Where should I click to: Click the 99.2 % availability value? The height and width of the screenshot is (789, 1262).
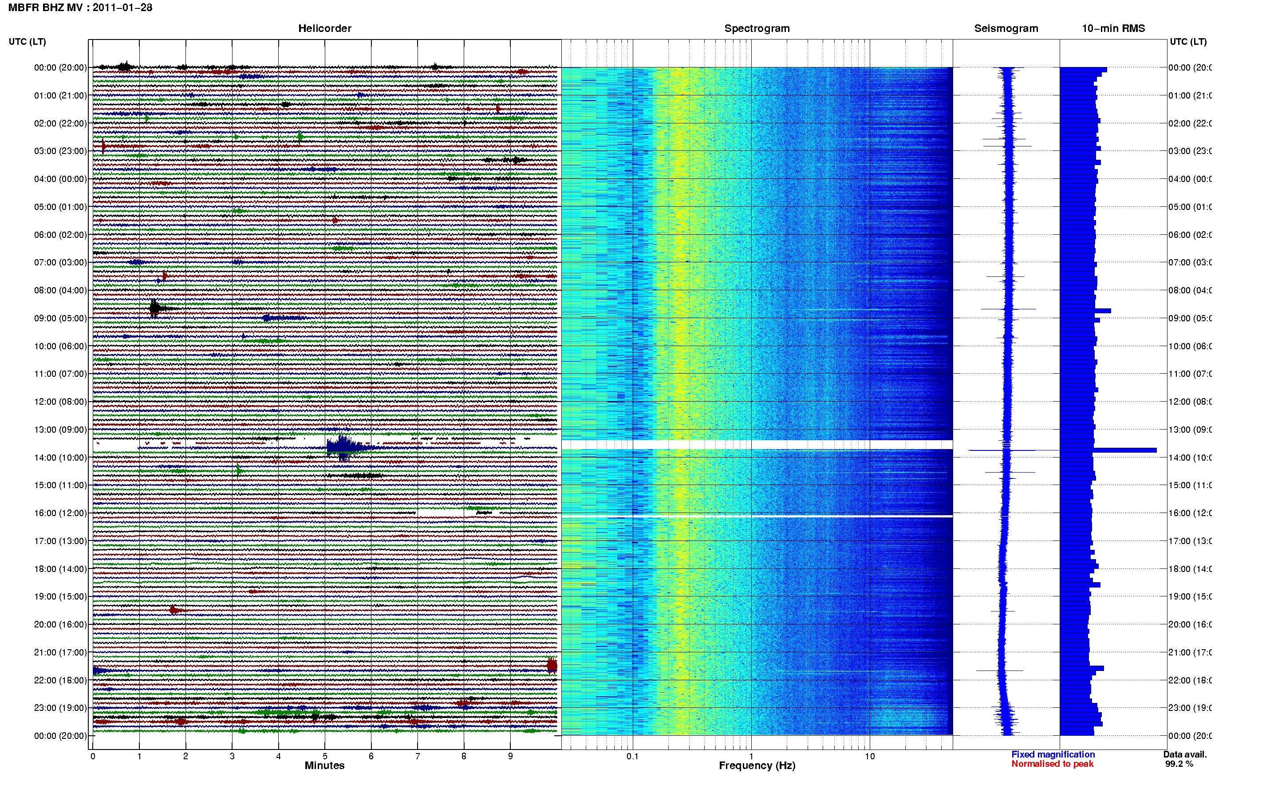[1179, 764]
